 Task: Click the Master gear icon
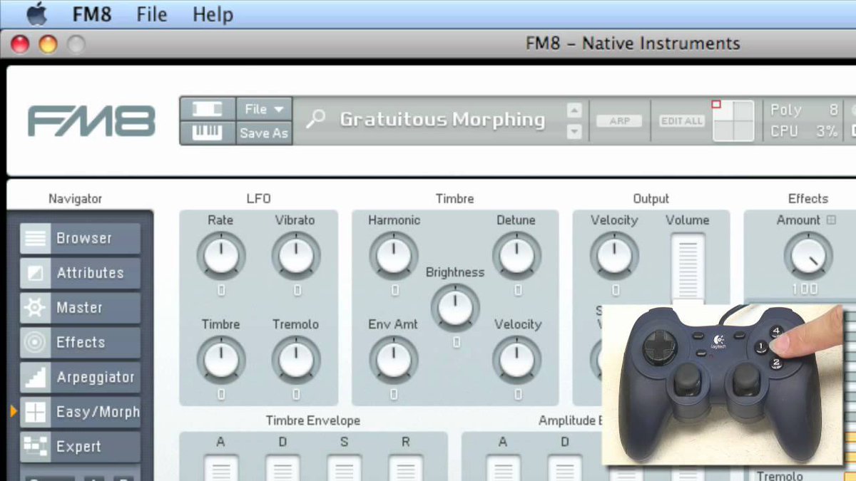click(35, 308)
